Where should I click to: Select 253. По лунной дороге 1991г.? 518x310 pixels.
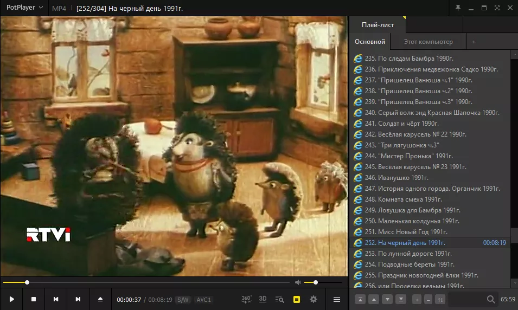pyautogui.click(x=430, y=254)
